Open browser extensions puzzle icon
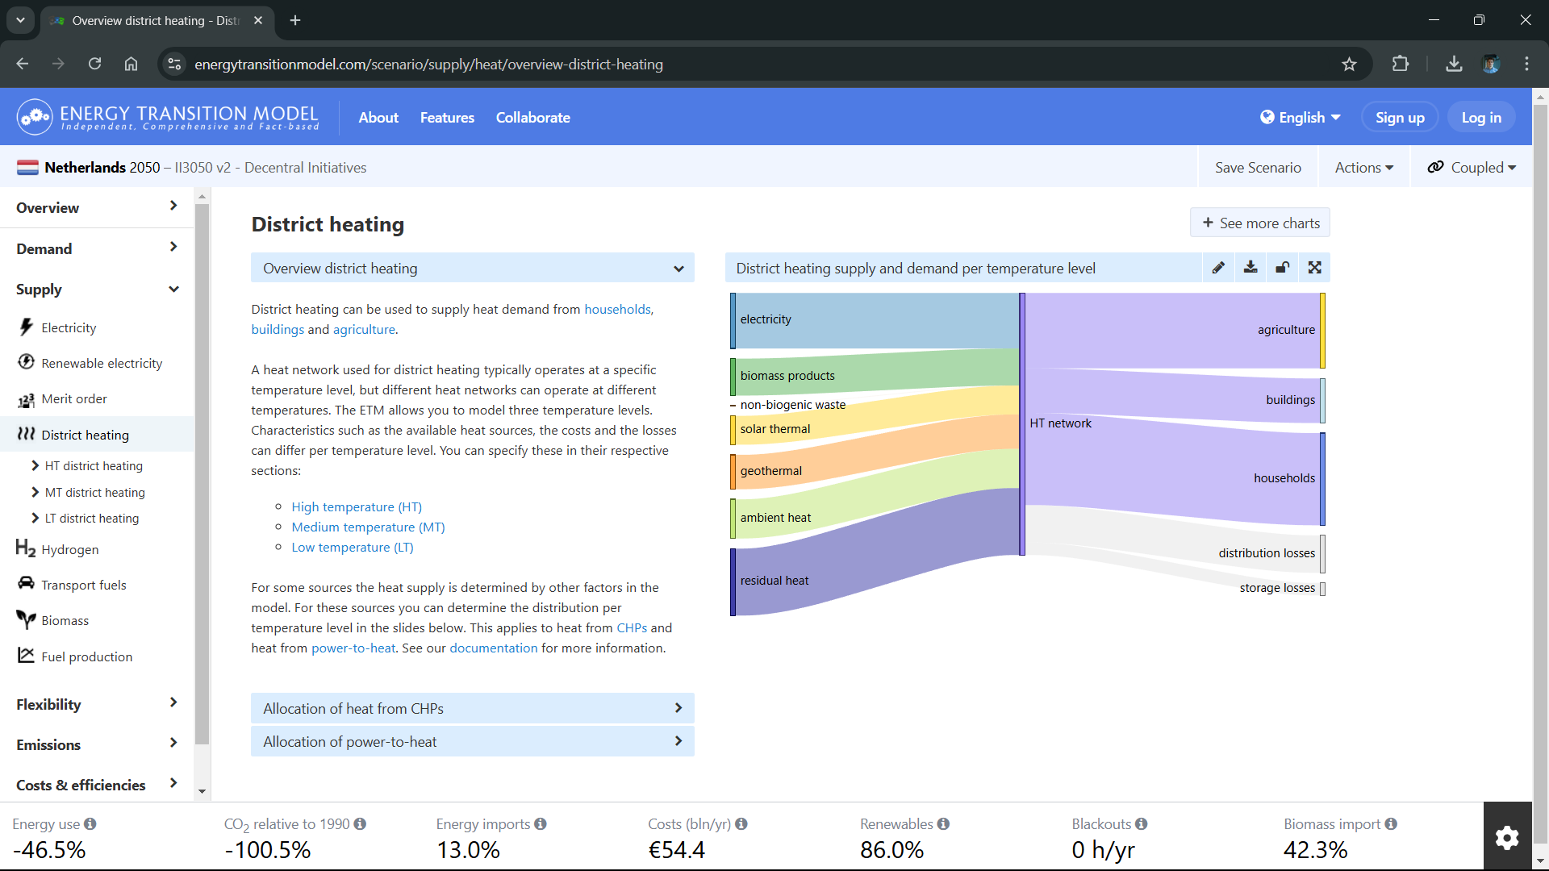Image resolution: width=1549 pixels, height=871 pixels. point(1401,65)
